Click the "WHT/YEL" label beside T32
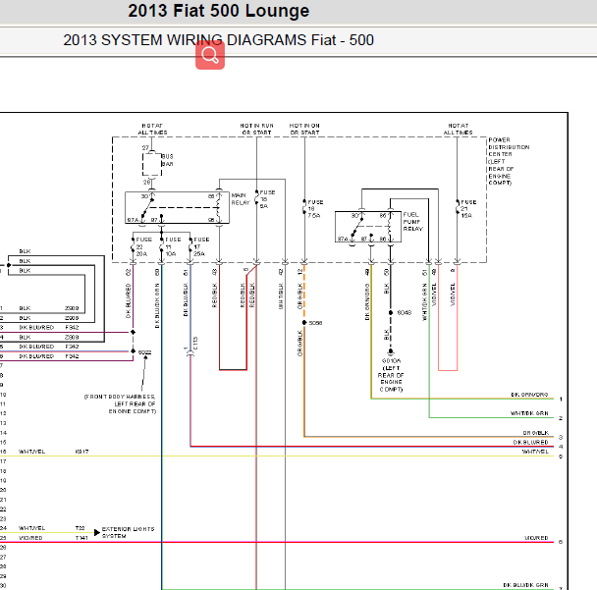 32,528
